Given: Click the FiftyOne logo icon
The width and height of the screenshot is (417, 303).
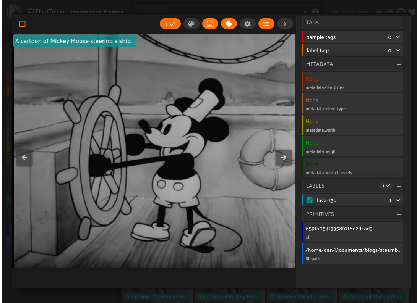Looking at the screenshot, I should pos(15,11).
